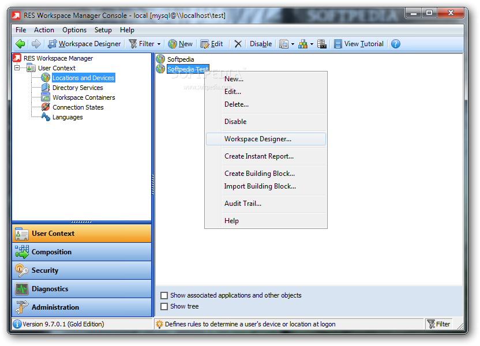Open the toolbar Filter dropdown arrow
The height and width of the screenshot is (346, 480).
point(159,44)
